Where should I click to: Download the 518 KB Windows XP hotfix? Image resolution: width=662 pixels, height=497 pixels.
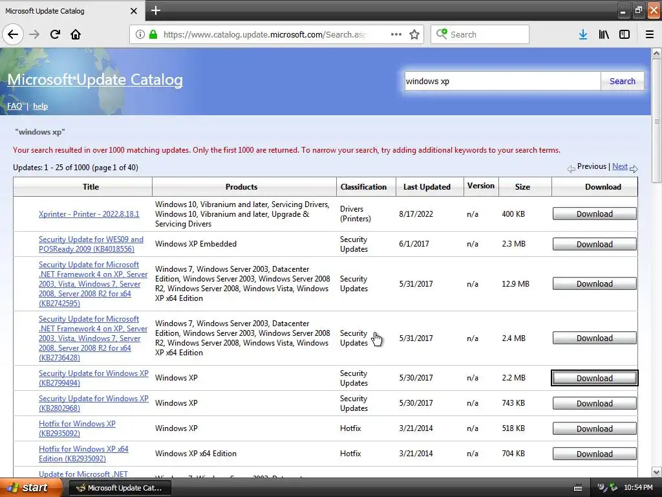[595, 428]
